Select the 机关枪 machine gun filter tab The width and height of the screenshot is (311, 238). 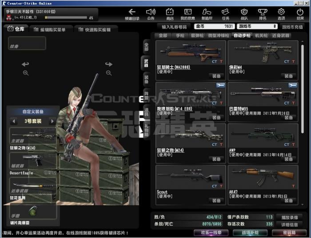tap(261, 36)
